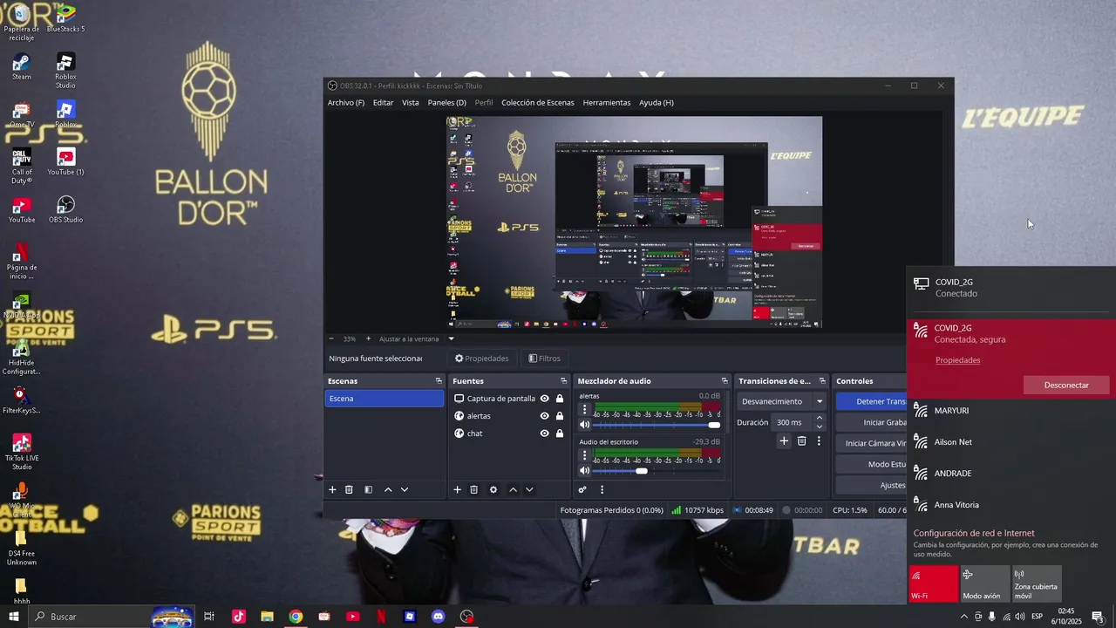The width and height of the screenshot is (1116, 628).
Task: Add a new source in Fuentes
Action: [457, 490]
